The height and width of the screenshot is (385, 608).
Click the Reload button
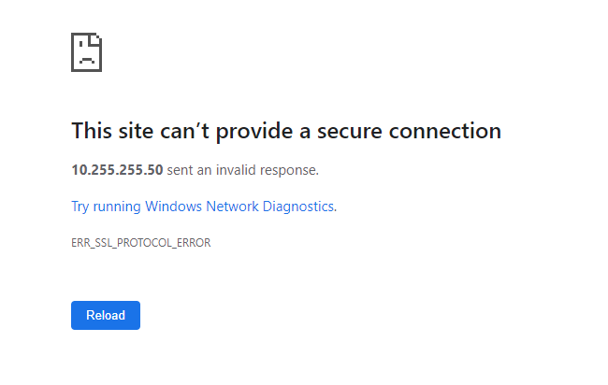coord(106,315)
